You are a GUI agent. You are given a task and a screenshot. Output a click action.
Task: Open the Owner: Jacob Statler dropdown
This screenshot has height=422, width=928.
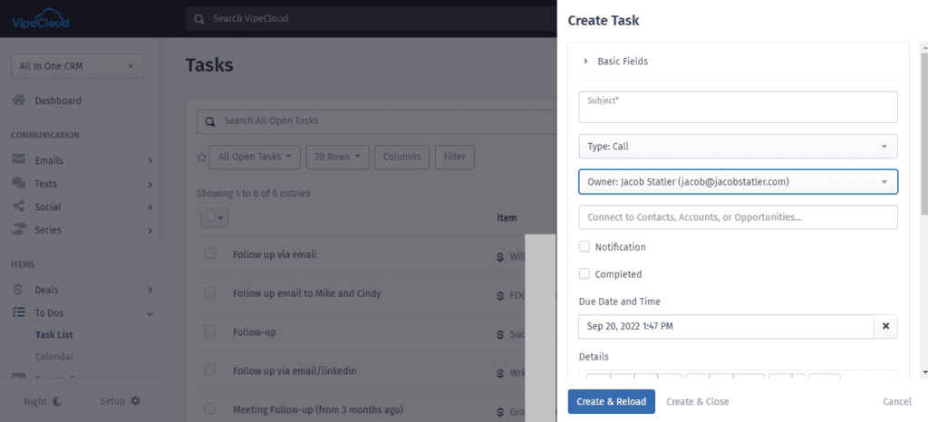(x=738, y=182)
